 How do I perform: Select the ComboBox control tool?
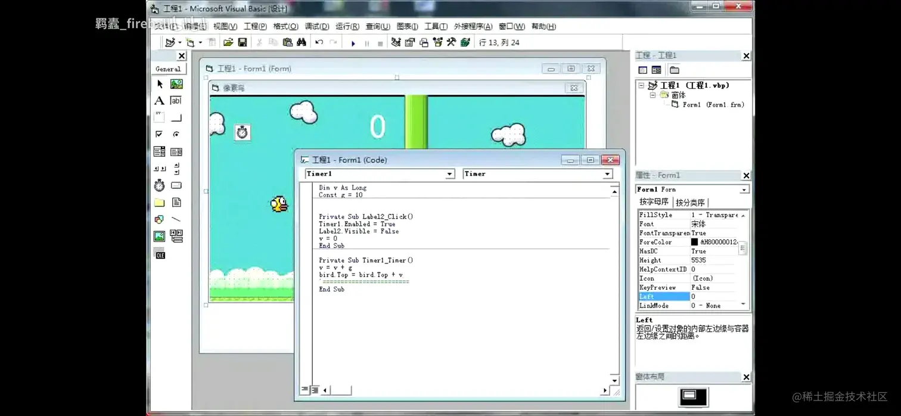click(x=160, y=151)
